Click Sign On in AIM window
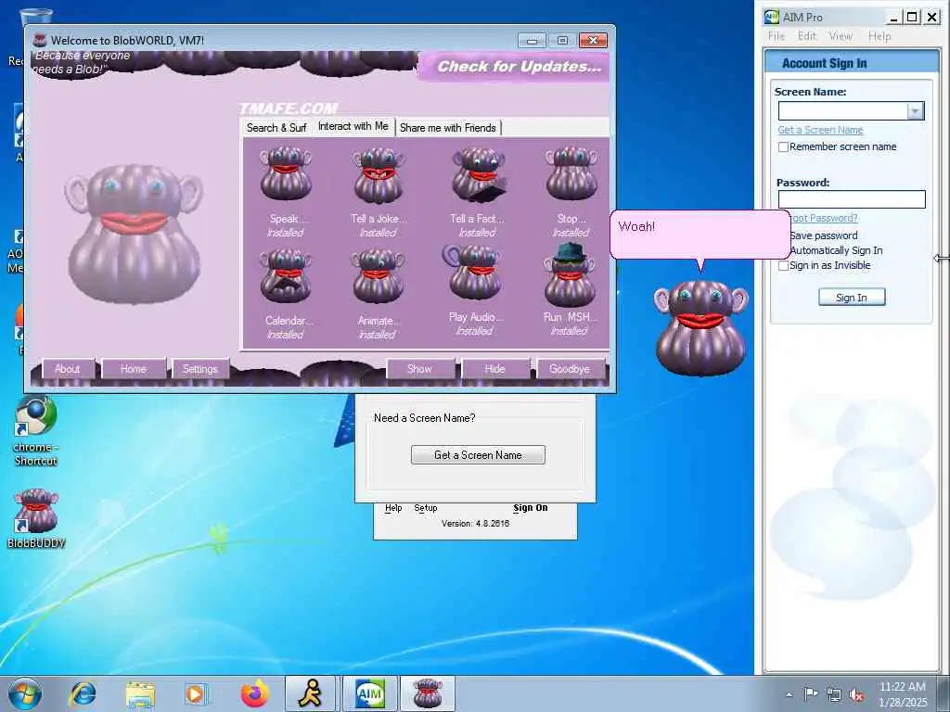Image resolution: width=950 pixels, height=712 pixels. [x=530, y=508]
